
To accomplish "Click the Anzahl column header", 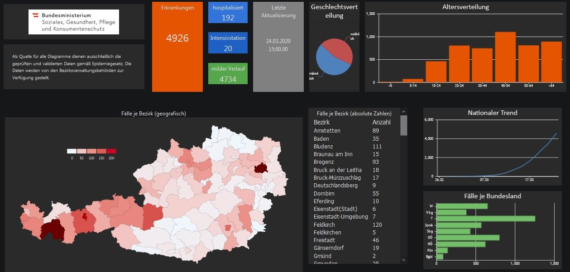I will [x=381, y=122].
